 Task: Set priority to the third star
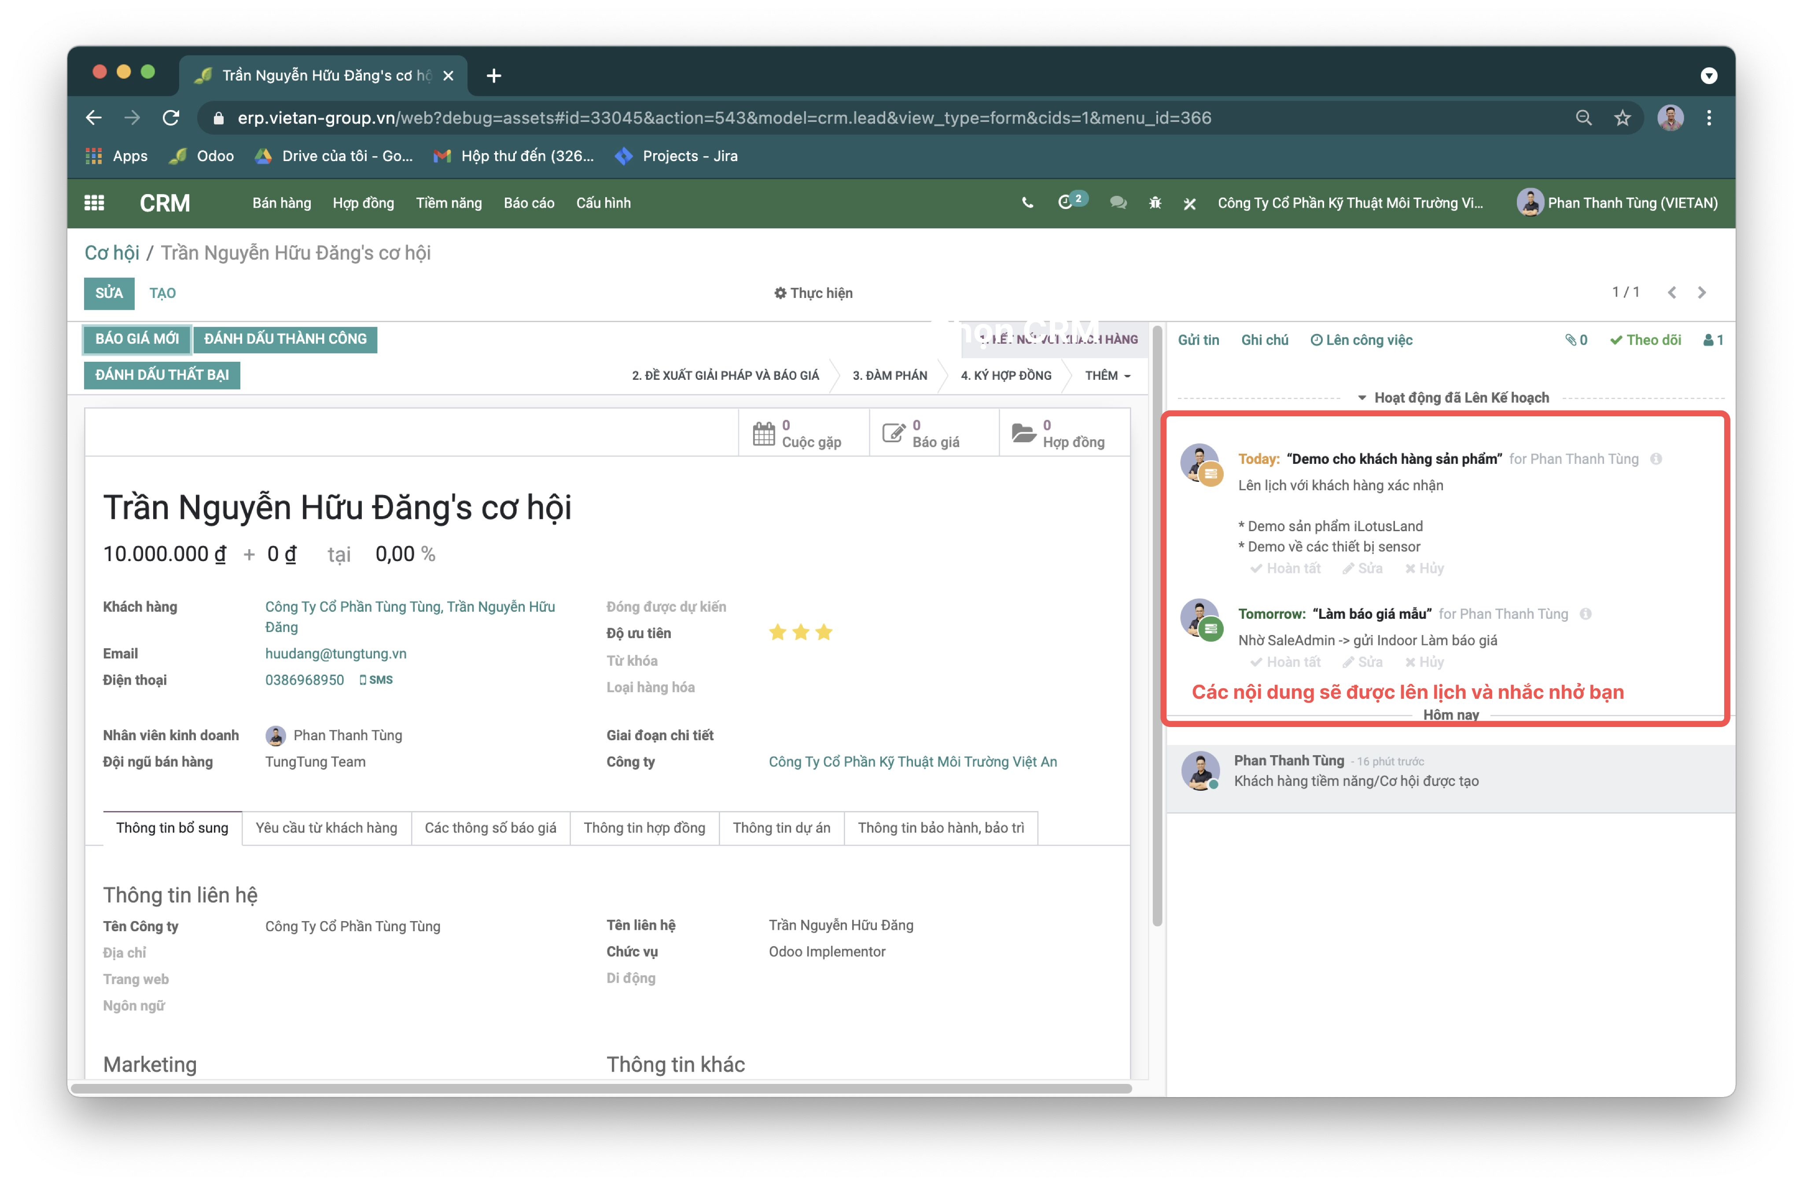824,632
